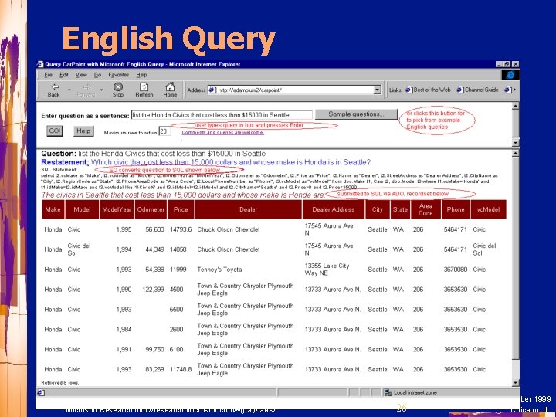Open the File menu

[x=49, y=75]
